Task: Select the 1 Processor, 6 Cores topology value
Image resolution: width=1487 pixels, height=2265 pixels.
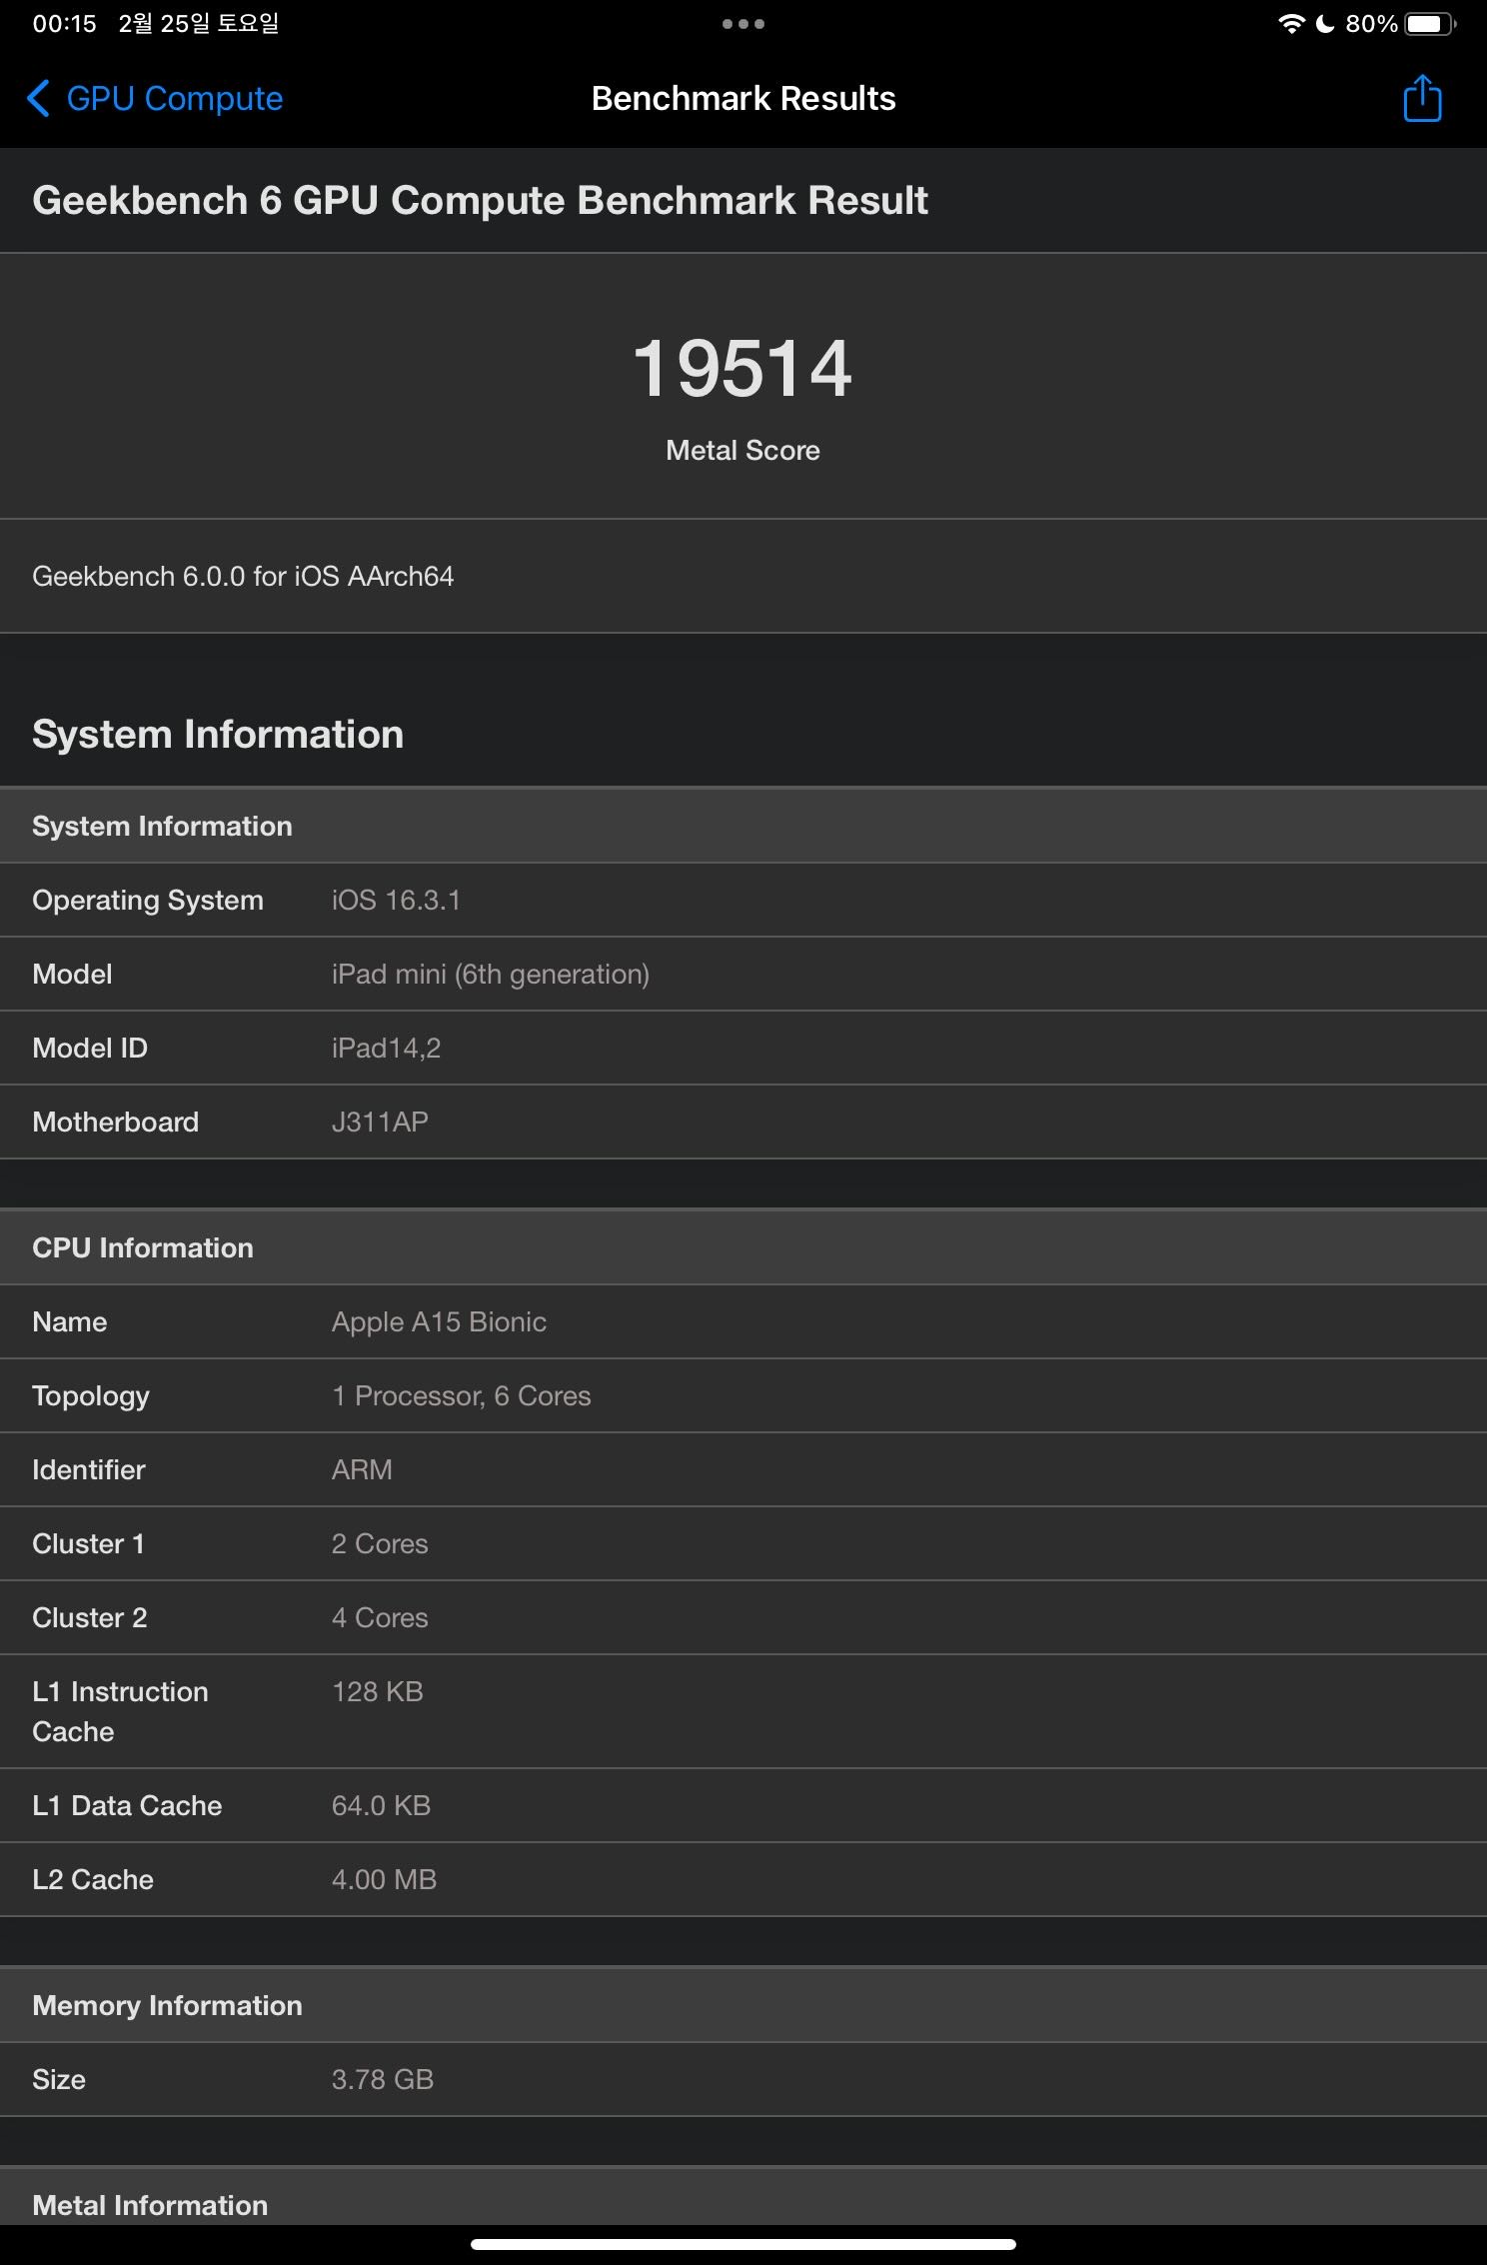Action: click(461, 1396)
